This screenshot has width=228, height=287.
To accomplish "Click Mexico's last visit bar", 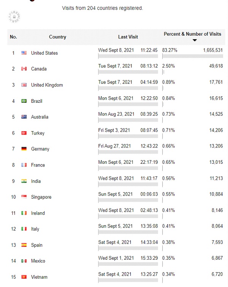I will coord(128,264).
